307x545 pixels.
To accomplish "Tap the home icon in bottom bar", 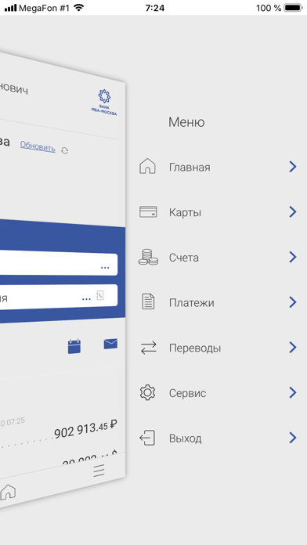I will 8,493.
